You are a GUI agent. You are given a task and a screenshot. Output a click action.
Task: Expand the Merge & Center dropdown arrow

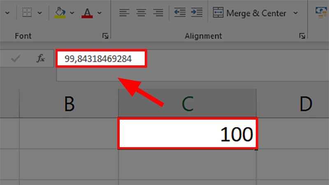[295, 13]
